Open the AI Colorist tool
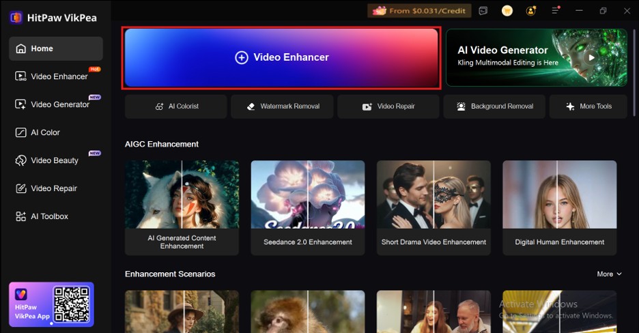The height and width of the screenshot is (333, 639). point(175,106)
